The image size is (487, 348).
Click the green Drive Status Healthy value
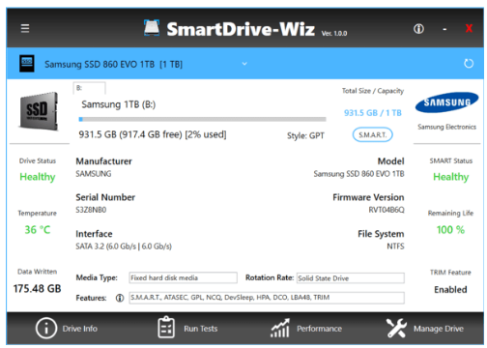coord(38,177)
